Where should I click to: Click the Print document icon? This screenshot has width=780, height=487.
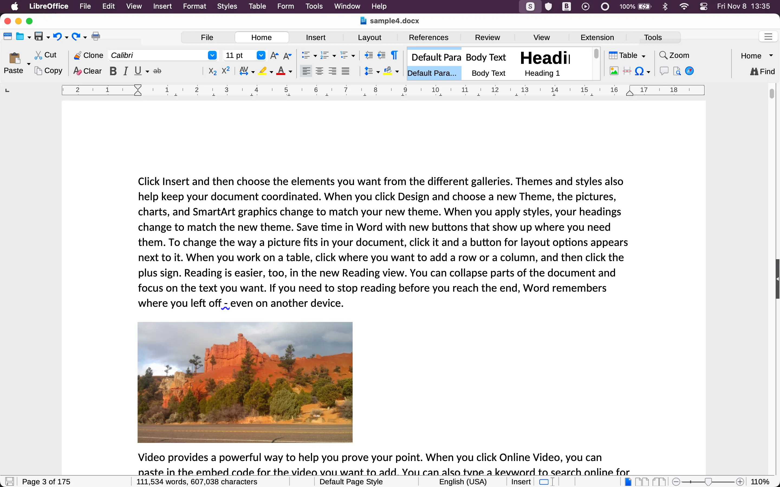coord(96,36)
